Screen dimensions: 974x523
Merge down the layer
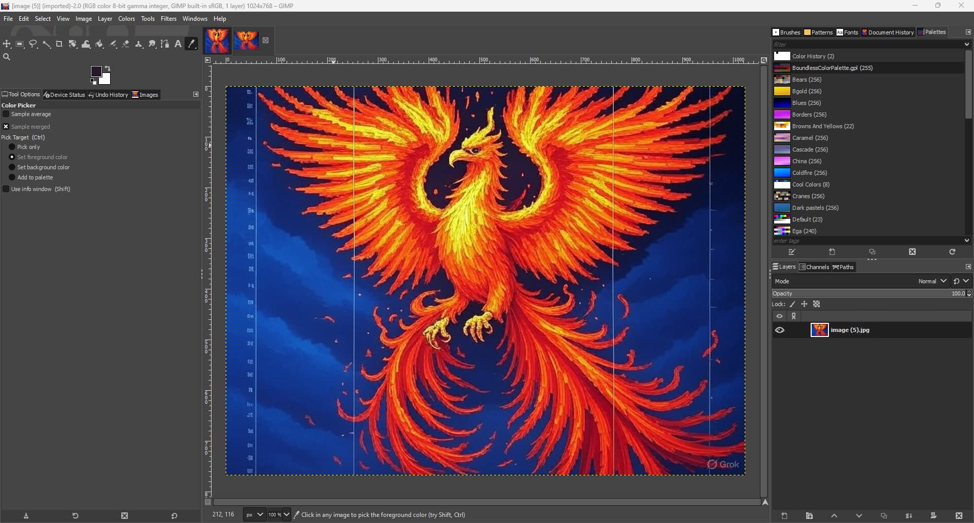[909, 516]
